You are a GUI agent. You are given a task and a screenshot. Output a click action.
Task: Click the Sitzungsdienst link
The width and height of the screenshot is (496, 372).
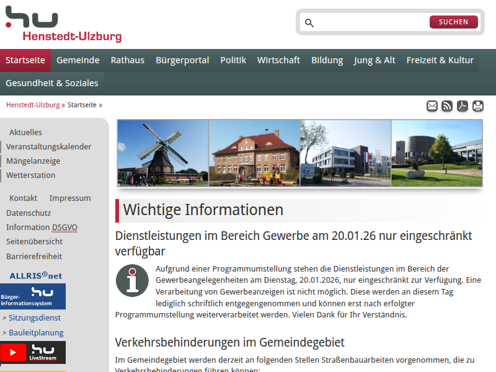tap(35, 318)
